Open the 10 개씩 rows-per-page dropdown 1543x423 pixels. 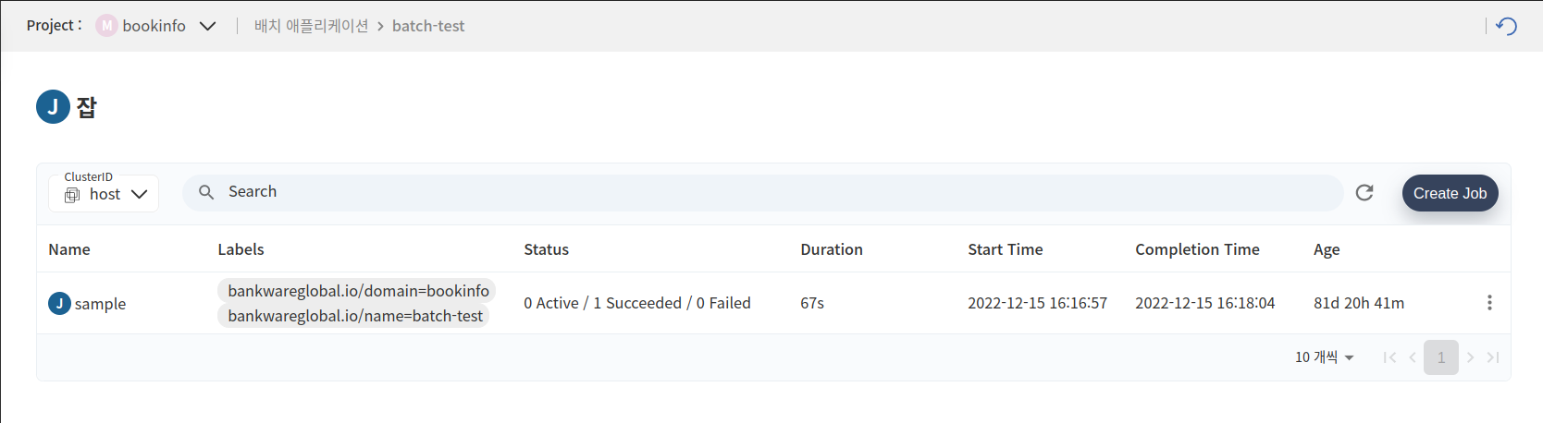[1324, 357]
